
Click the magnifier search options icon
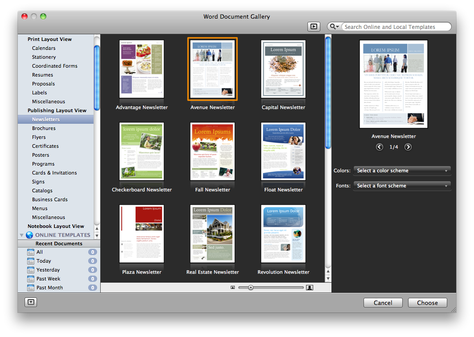click(334, 27)
